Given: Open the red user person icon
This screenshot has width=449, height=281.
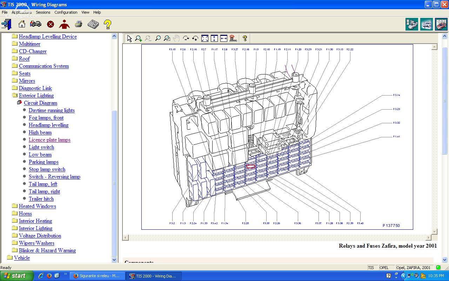Looking at the screenshot, I should coord(64,24).
